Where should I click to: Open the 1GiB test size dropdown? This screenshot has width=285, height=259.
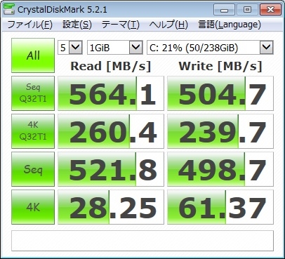click(x=115, y=48)
